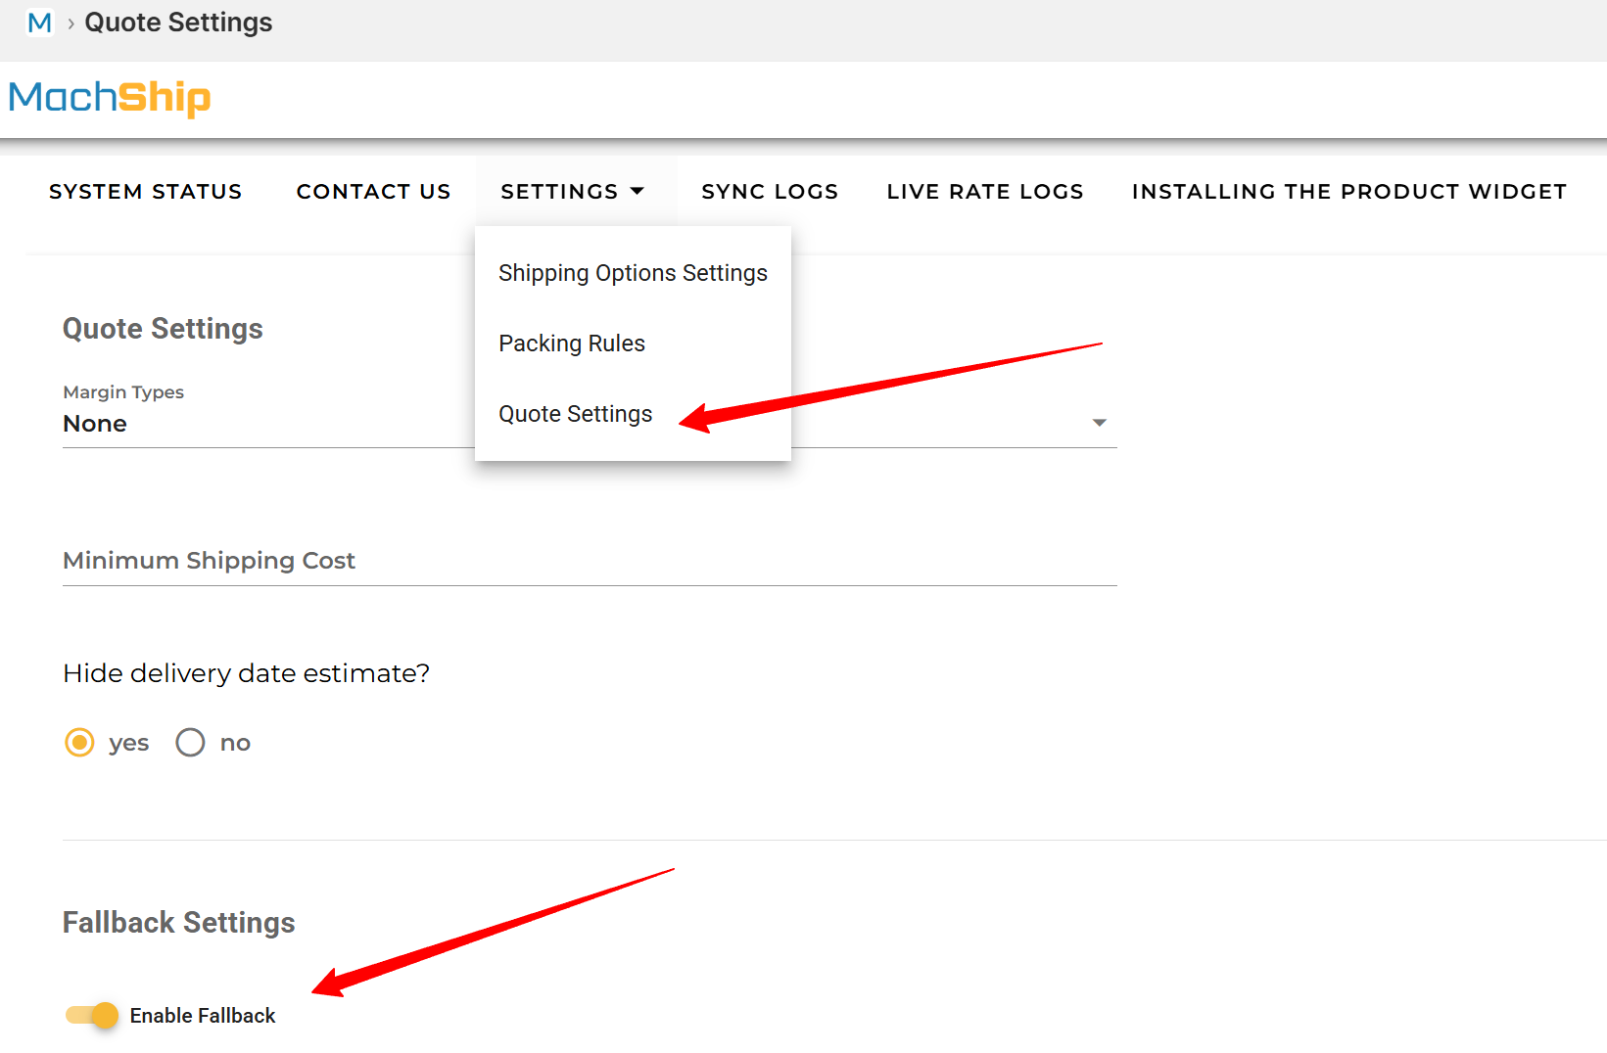Select the 'no' radio for hiding delivery estimate
1607x1053 pixels.
tap(190, 743)
